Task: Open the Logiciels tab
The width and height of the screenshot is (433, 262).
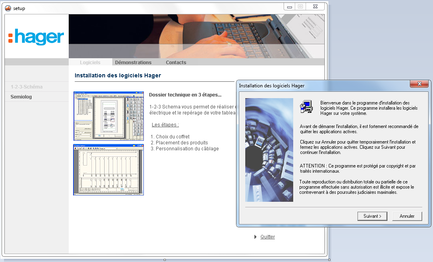Action: click(90, 62)
